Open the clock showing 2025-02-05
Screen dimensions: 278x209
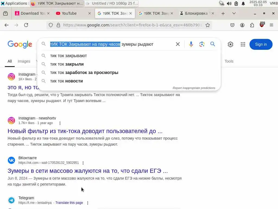click(x=258, y=3)
